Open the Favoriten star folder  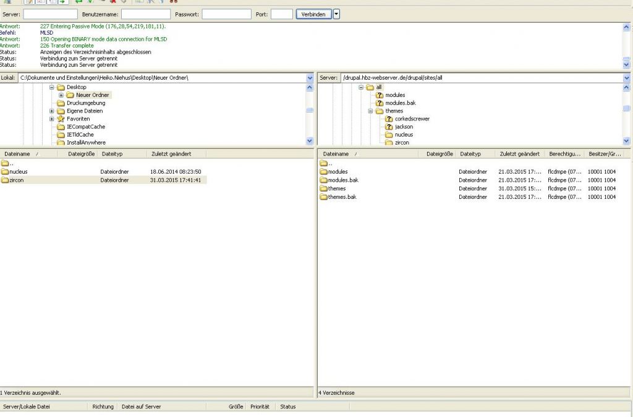click(78, 119)
